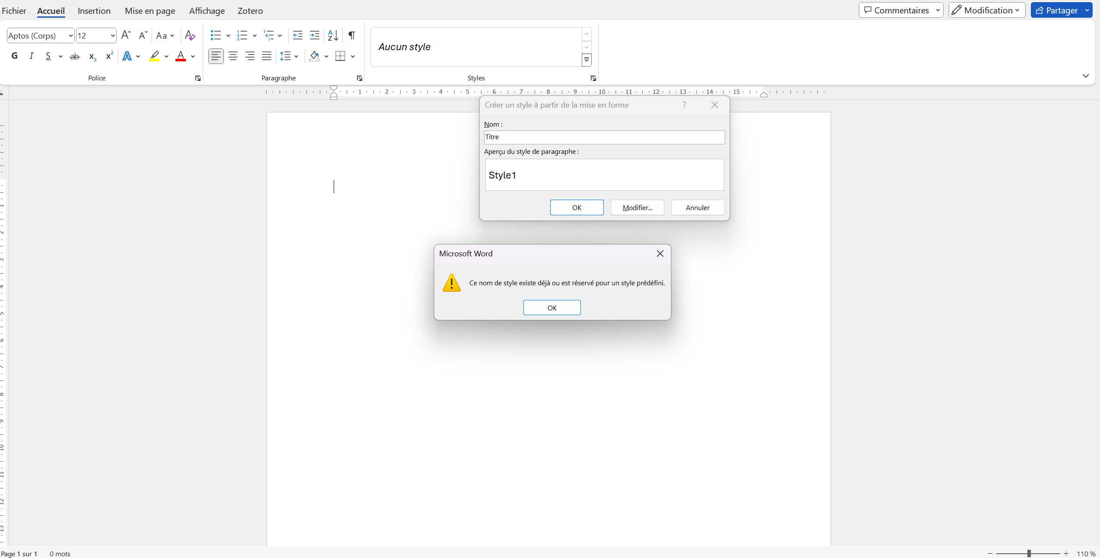Select the Aucun style gallery item
Screen dimensions: 1100x558
pos(476,47)
